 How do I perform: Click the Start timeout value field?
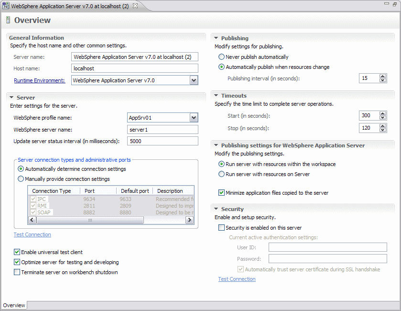click(x=369, y=115)
